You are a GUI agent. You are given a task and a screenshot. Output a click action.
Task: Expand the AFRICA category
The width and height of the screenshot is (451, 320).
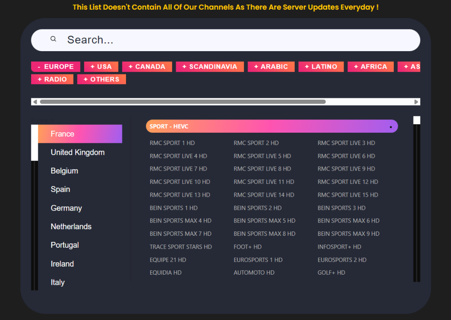click(x=370, y=67)
